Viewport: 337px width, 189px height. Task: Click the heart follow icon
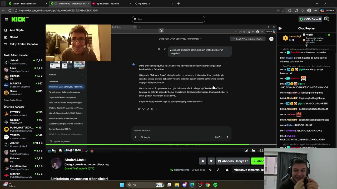point(211,161)
